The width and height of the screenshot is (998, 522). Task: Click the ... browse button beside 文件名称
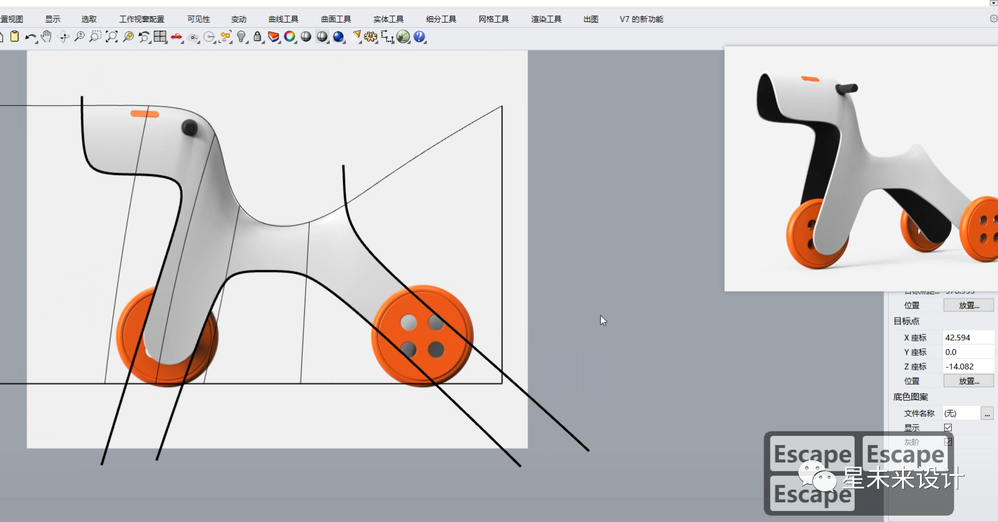click(x=987, y=413)
